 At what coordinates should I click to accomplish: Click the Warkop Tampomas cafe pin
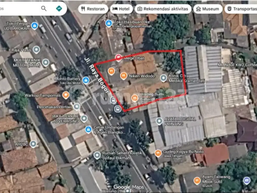pos(66,95)
